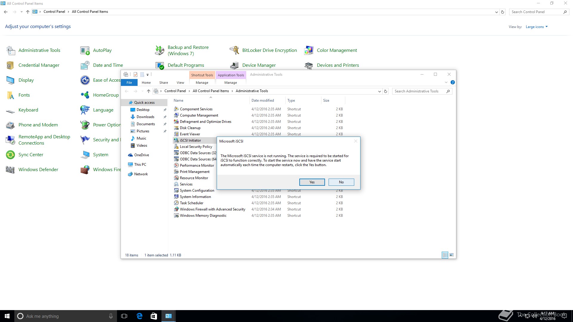Switch to details view in status bar

click(x=445, y=255)
